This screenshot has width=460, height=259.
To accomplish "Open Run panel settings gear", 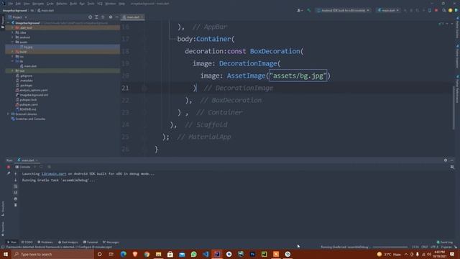I will pos(446,160).
